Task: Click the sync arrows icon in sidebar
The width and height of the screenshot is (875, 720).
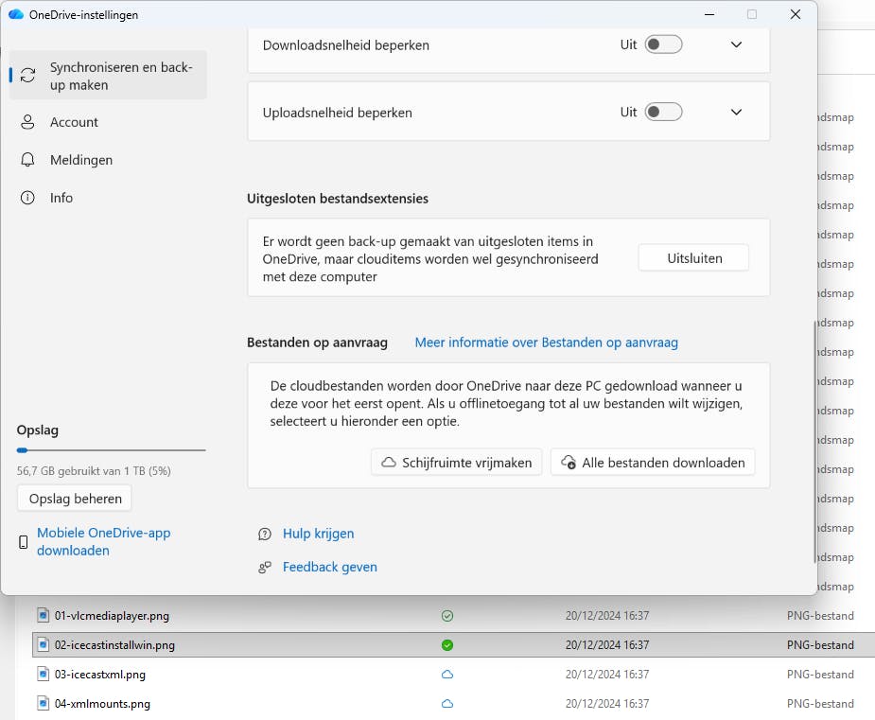Action: (28, 76)
